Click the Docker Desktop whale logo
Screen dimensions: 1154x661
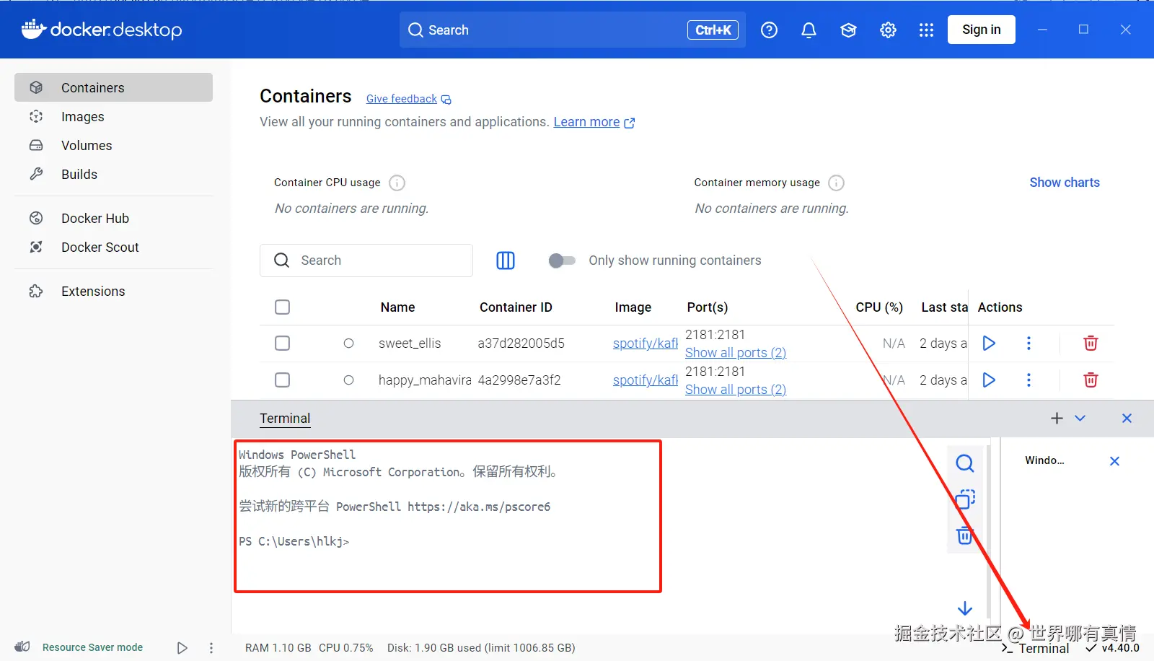point(34,29)
